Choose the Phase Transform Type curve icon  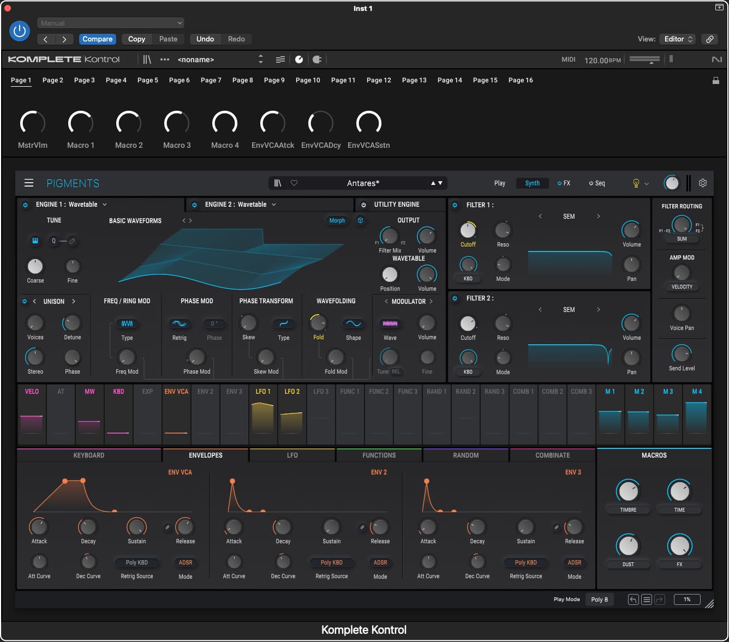pos(284,323)
